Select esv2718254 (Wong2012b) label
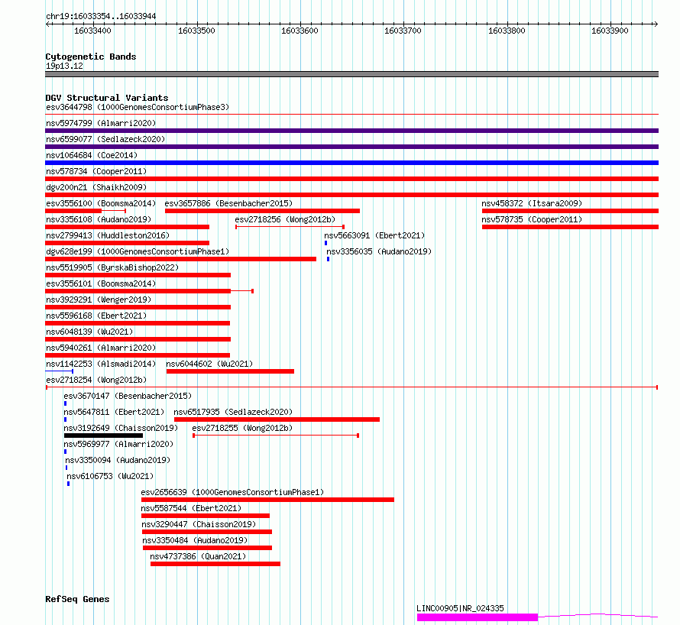 click(96, 380)
